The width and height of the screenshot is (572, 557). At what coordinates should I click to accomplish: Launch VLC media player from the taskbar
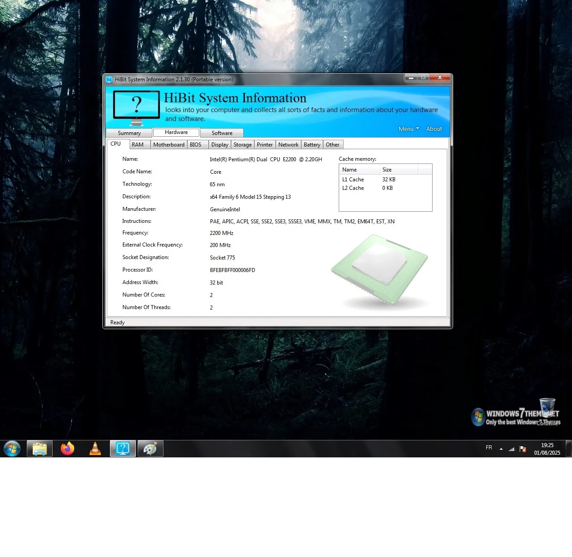tap(95, 448)
